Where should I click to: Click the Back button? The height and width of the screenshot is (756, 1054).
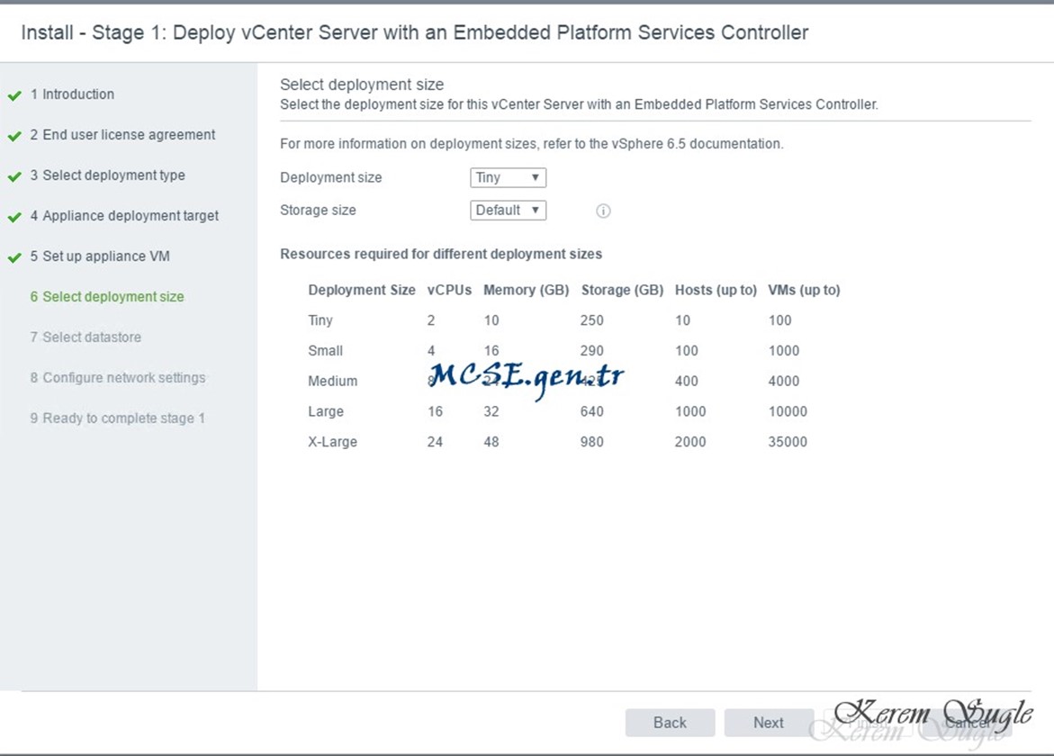671,723
